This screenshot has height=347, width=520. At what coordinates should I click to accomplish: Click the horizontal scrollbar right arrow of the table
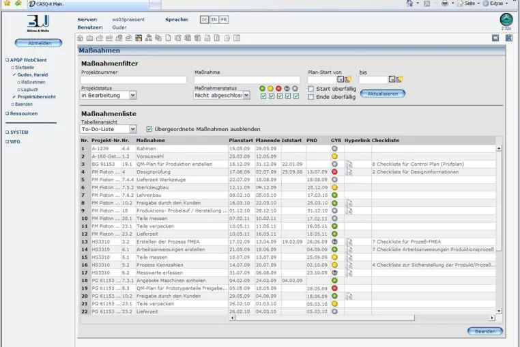click(x=492, y=318)
